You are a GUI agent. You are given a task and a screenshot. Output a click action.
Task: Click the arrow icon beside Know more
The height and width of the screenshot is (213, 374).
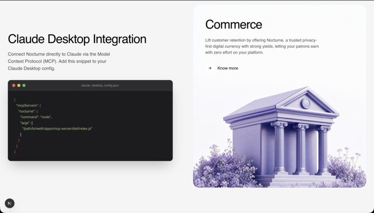tap(210, 68)
